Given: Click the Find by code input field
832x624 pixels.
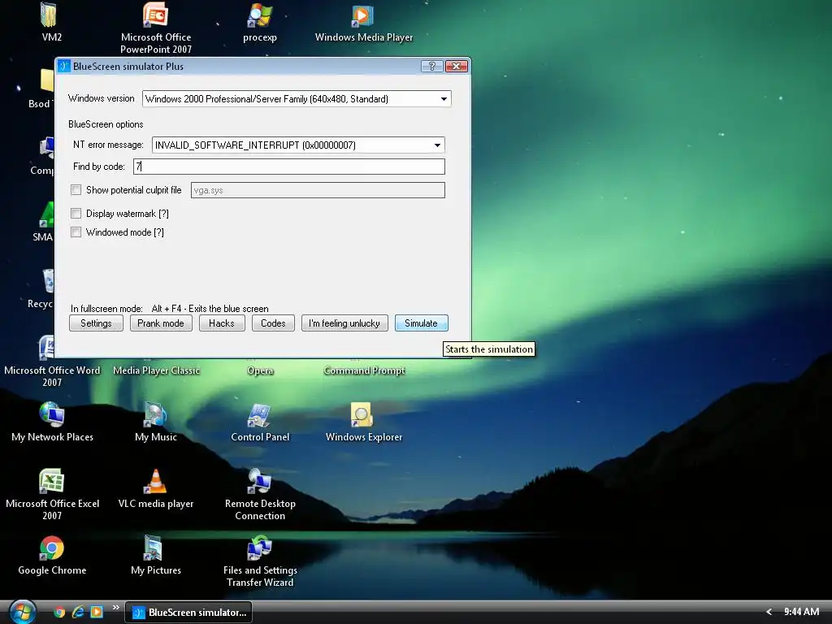Looking at the screenshot, I should pos(289,167).
